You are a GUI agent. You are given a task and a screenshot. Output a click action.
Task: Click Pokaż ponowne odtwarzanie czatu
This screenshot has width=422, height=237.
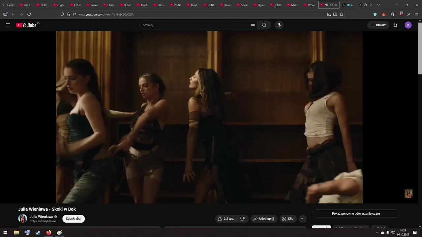pos(356,214)
